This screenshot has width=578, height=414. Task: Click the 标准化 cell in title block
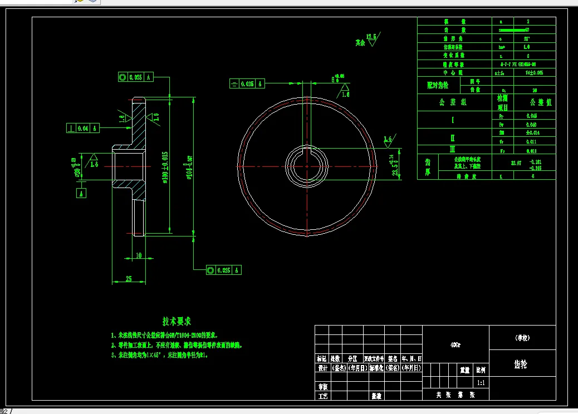point(376,368)
